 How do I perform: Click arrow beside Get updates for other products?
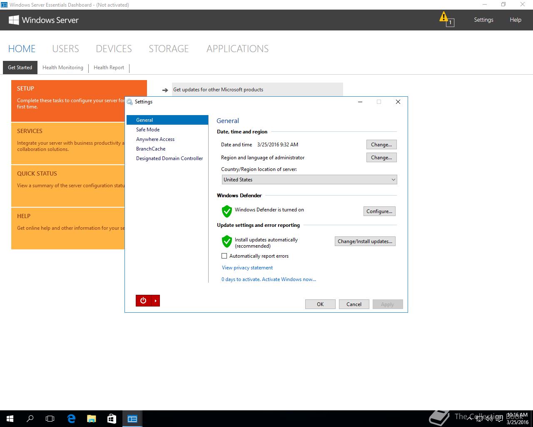pos(165,90)
